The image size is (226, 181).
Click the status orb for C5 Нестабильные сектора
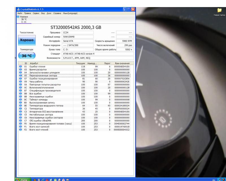(20, 115)
